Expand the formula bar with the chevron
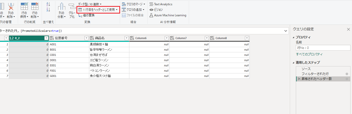352x114 pixels. tap(286, 31)
